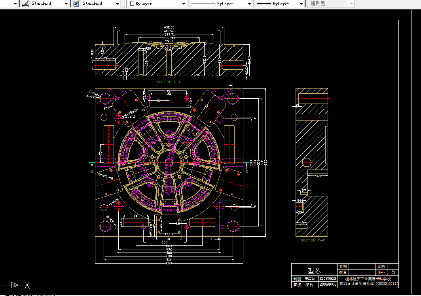Image resolution: width=421 pixels, height=296 pixels.
Task: Select the drafter name 李红举
Action: click(310, 279)
